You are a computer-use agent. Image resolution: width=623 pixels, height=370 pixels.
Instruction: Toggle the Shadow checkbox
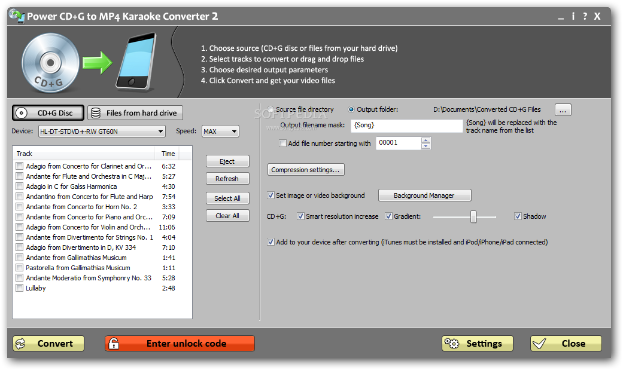(x=518, y=216)
